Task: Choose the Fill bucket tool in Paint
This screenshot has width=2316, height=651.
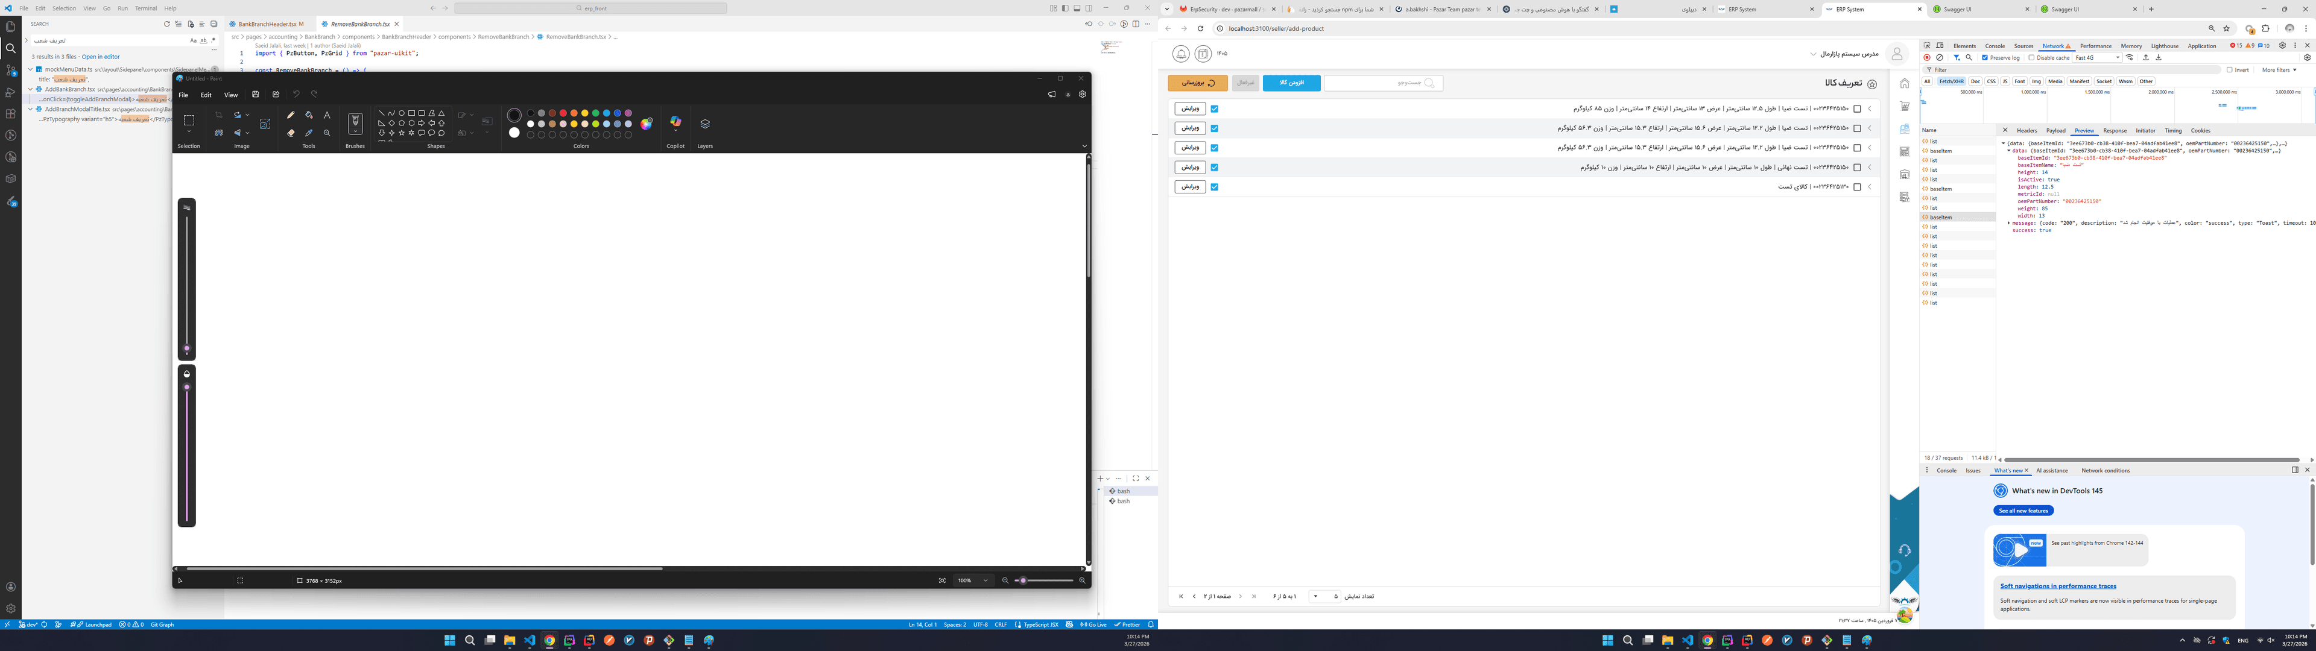Action: (308, 115)
